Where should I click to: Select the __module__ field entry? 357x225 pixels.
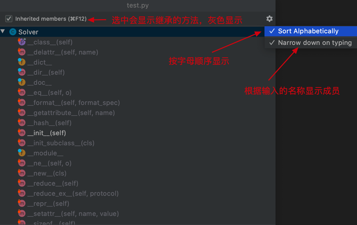45,153
